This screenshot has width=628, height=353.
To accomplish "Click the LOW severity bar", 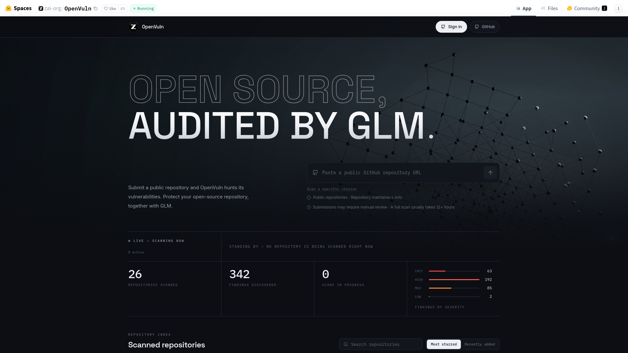I will (454, 297).
